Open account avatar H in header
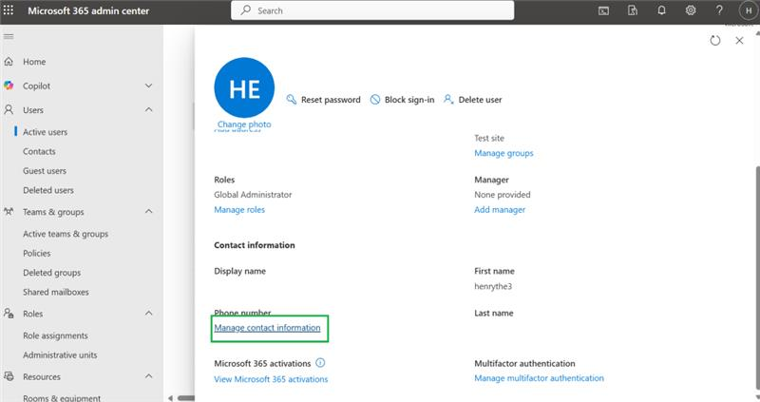Screen dimensions: 760x402 749,10
